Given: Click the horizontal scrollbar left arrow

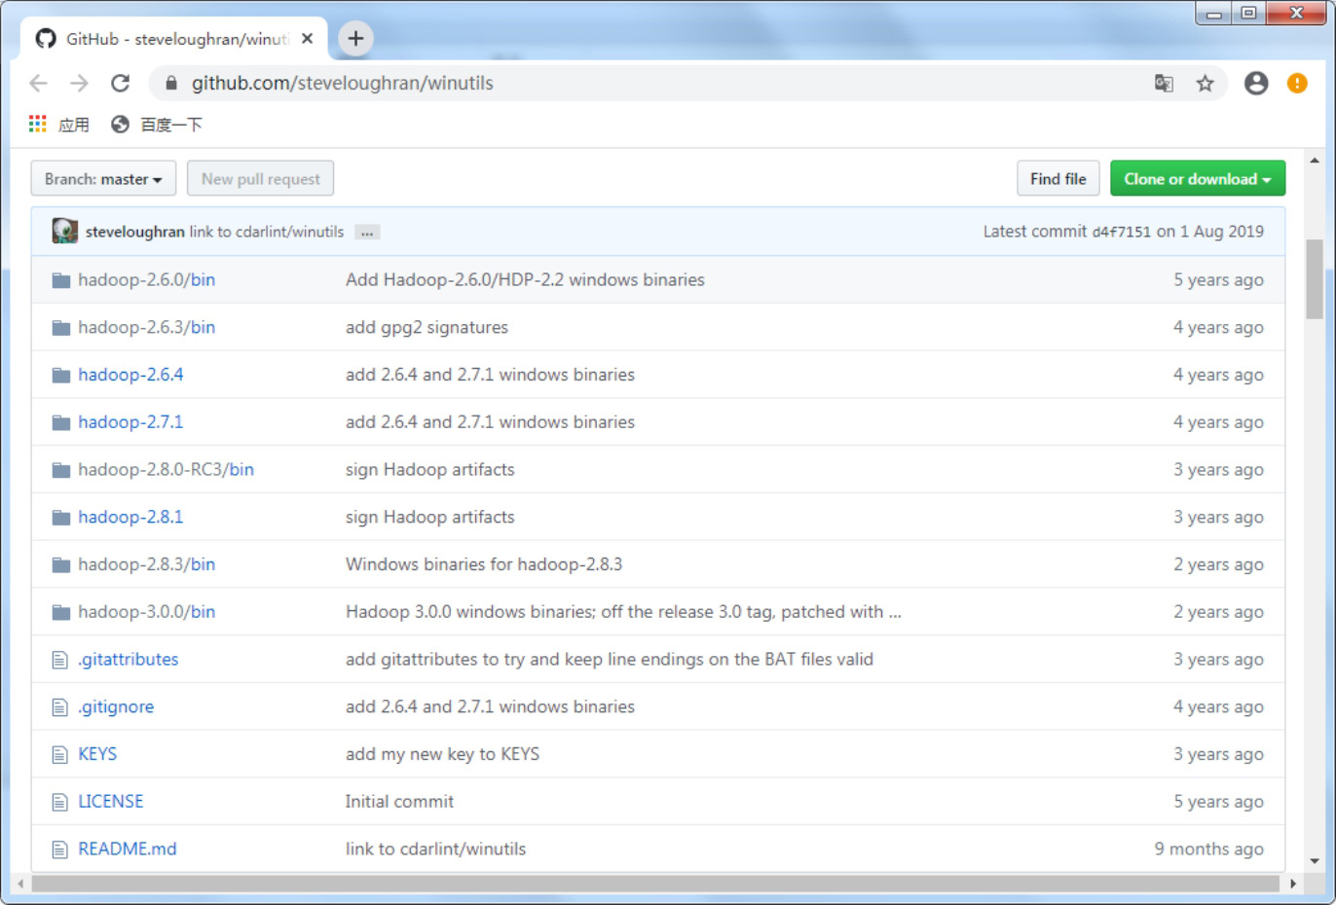Looking at the screenshot, I should click(20, 884).
